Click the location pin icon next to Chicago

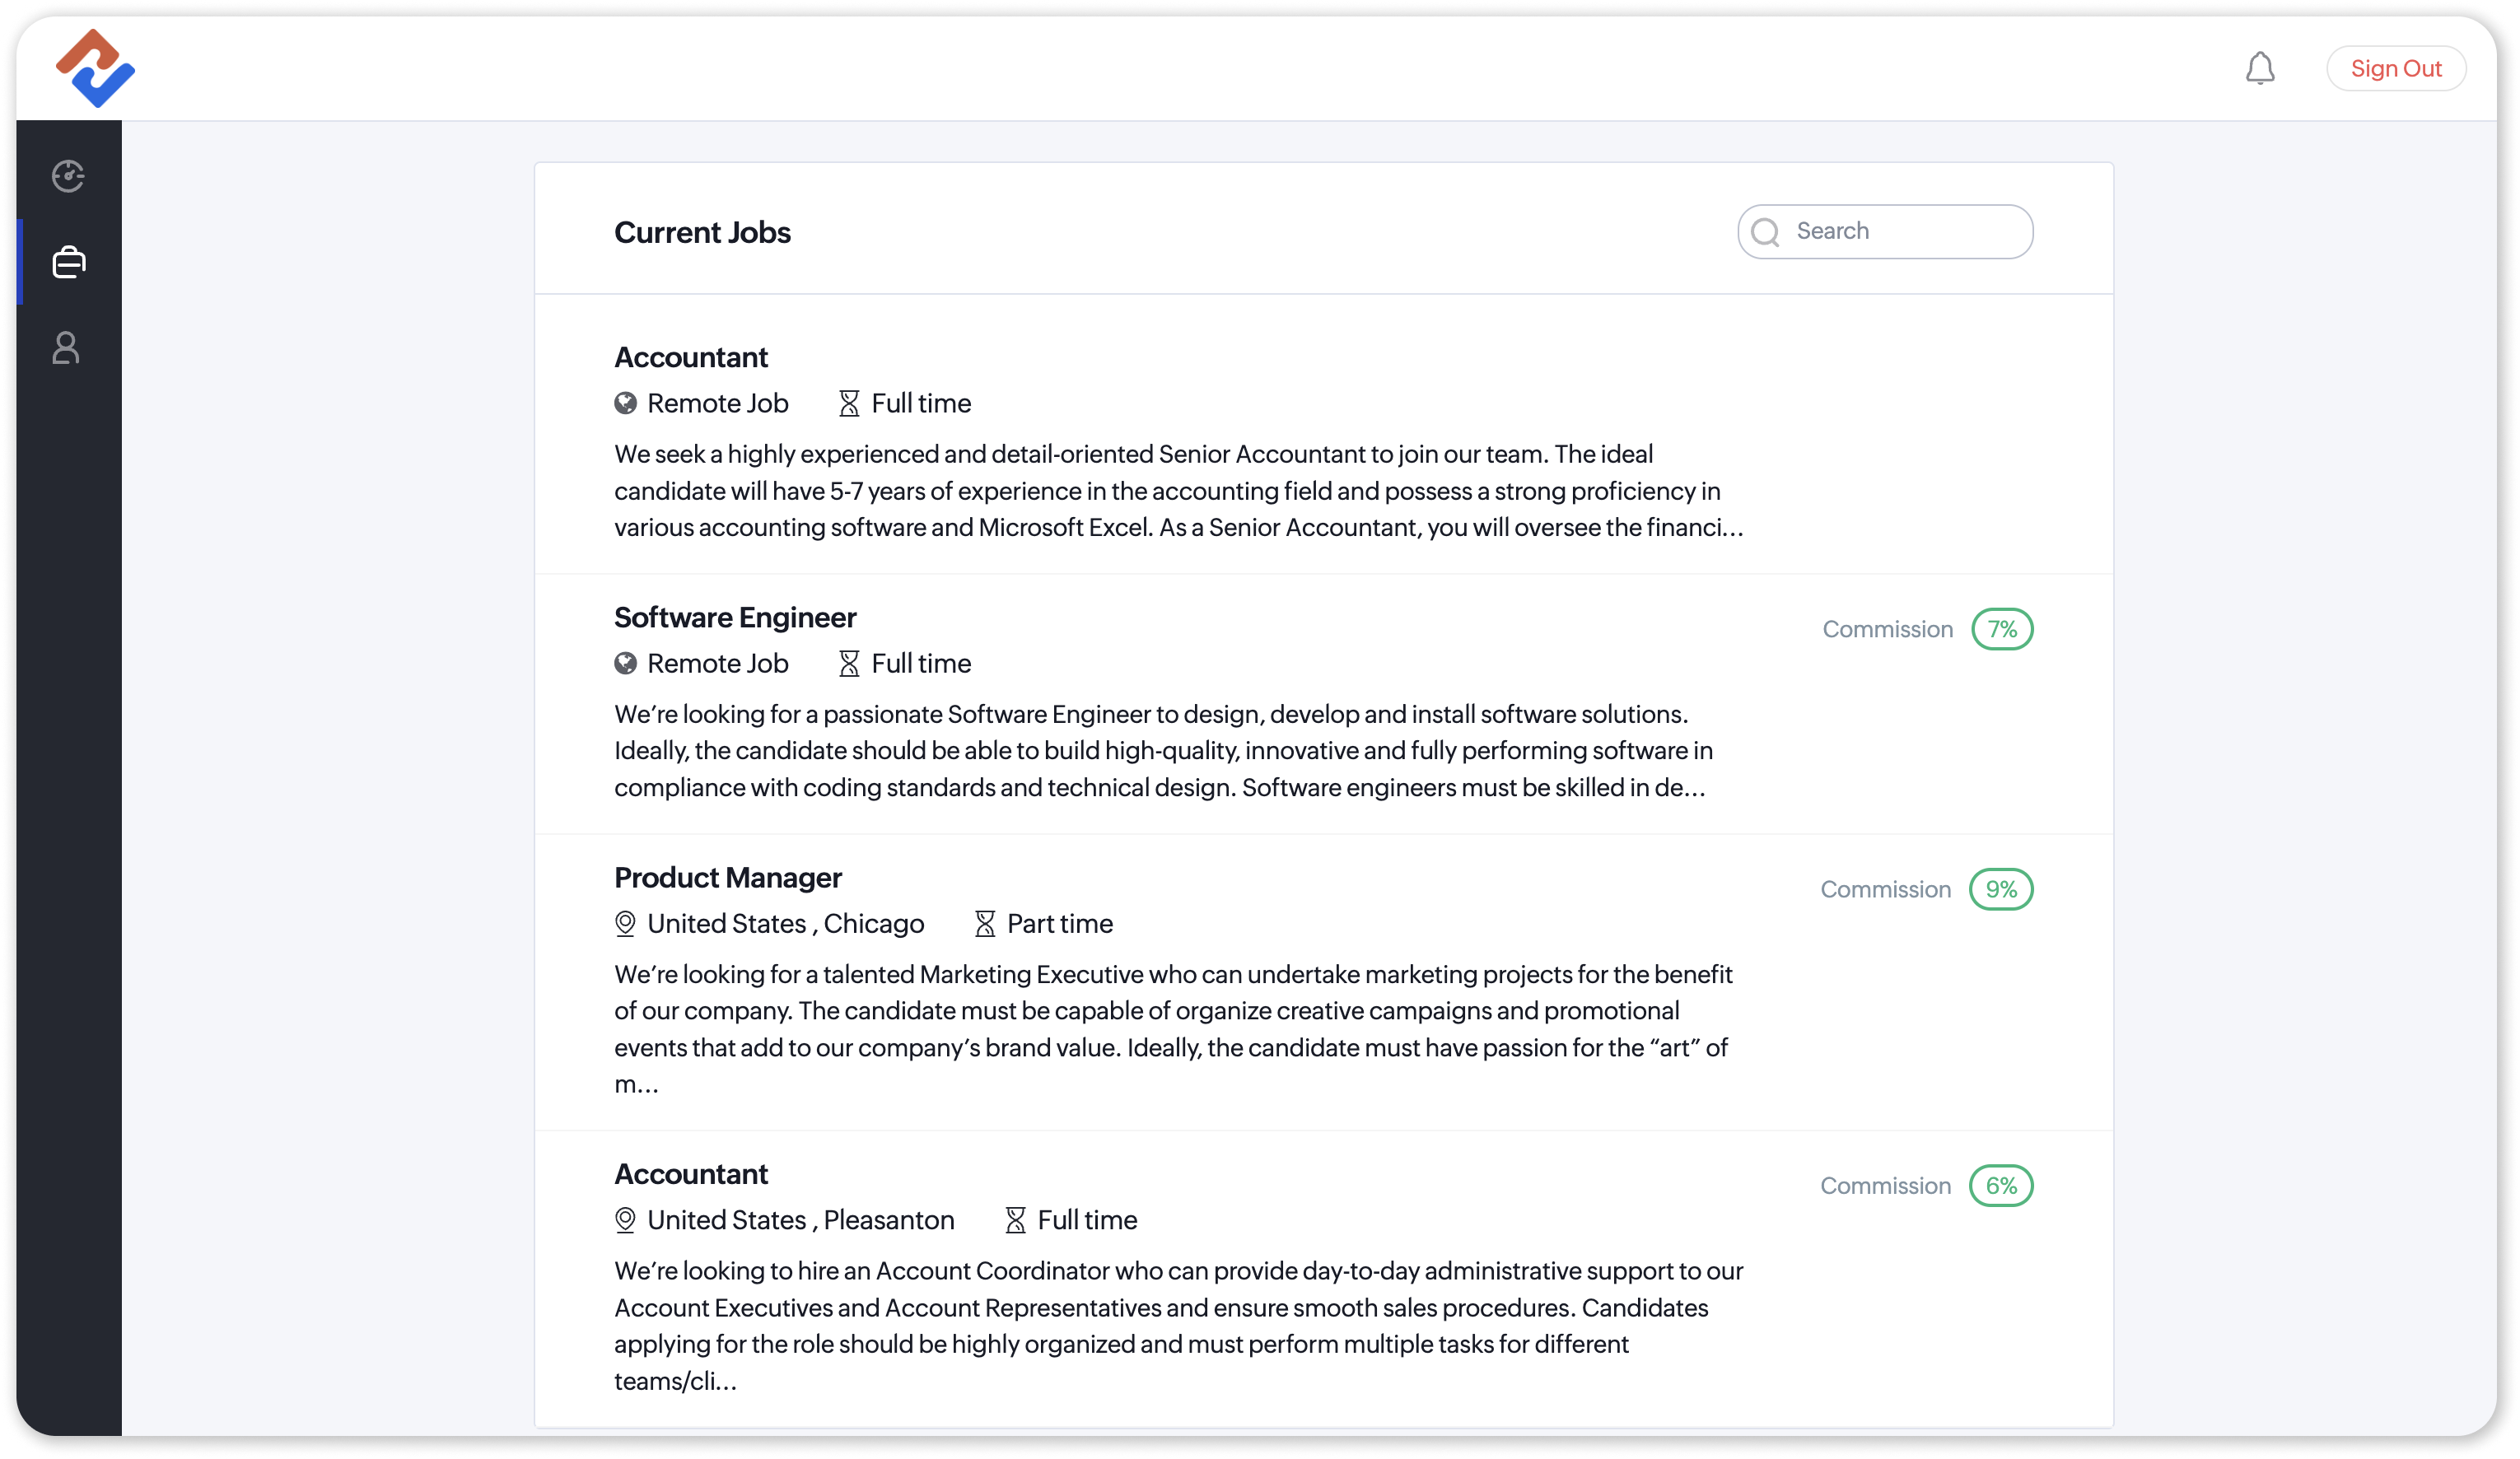tap(625, 923)
